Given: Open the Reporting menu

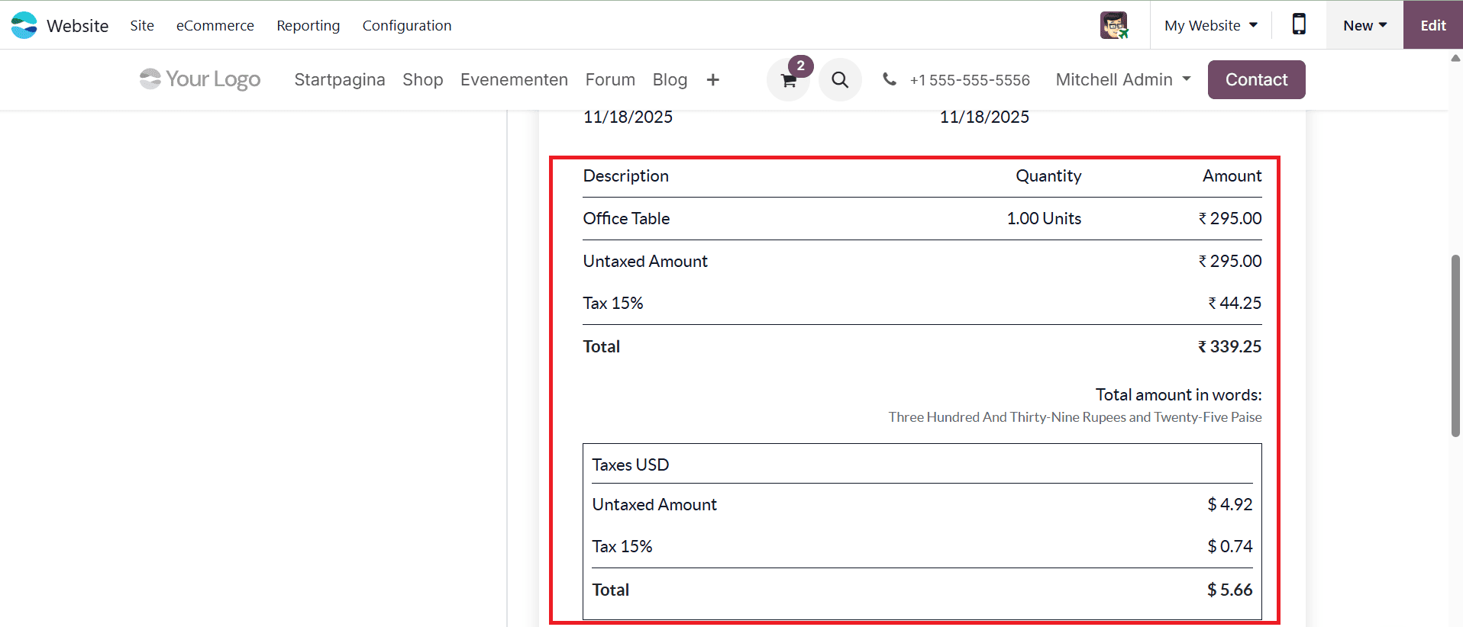Looking at the screenshot, I should (x=308, y=25).
